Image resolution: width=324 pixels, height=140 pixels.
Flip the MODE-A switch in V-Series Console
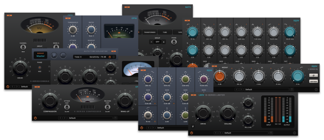[x=56, y=47]
